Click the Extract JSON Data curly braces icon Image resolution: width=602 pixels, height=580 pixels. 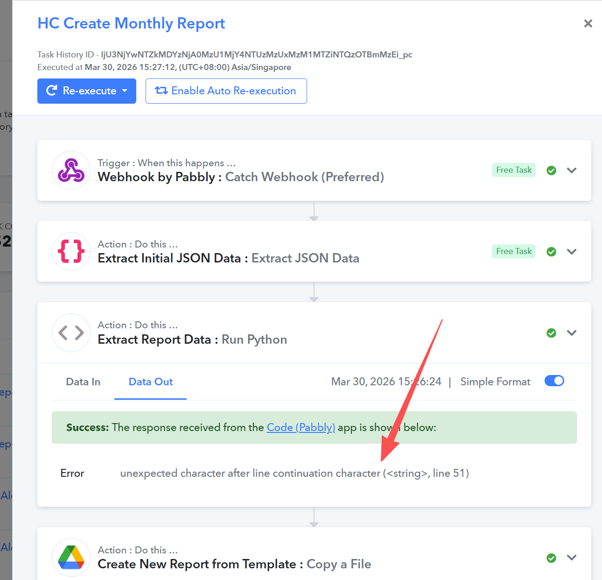click(71, 251)
